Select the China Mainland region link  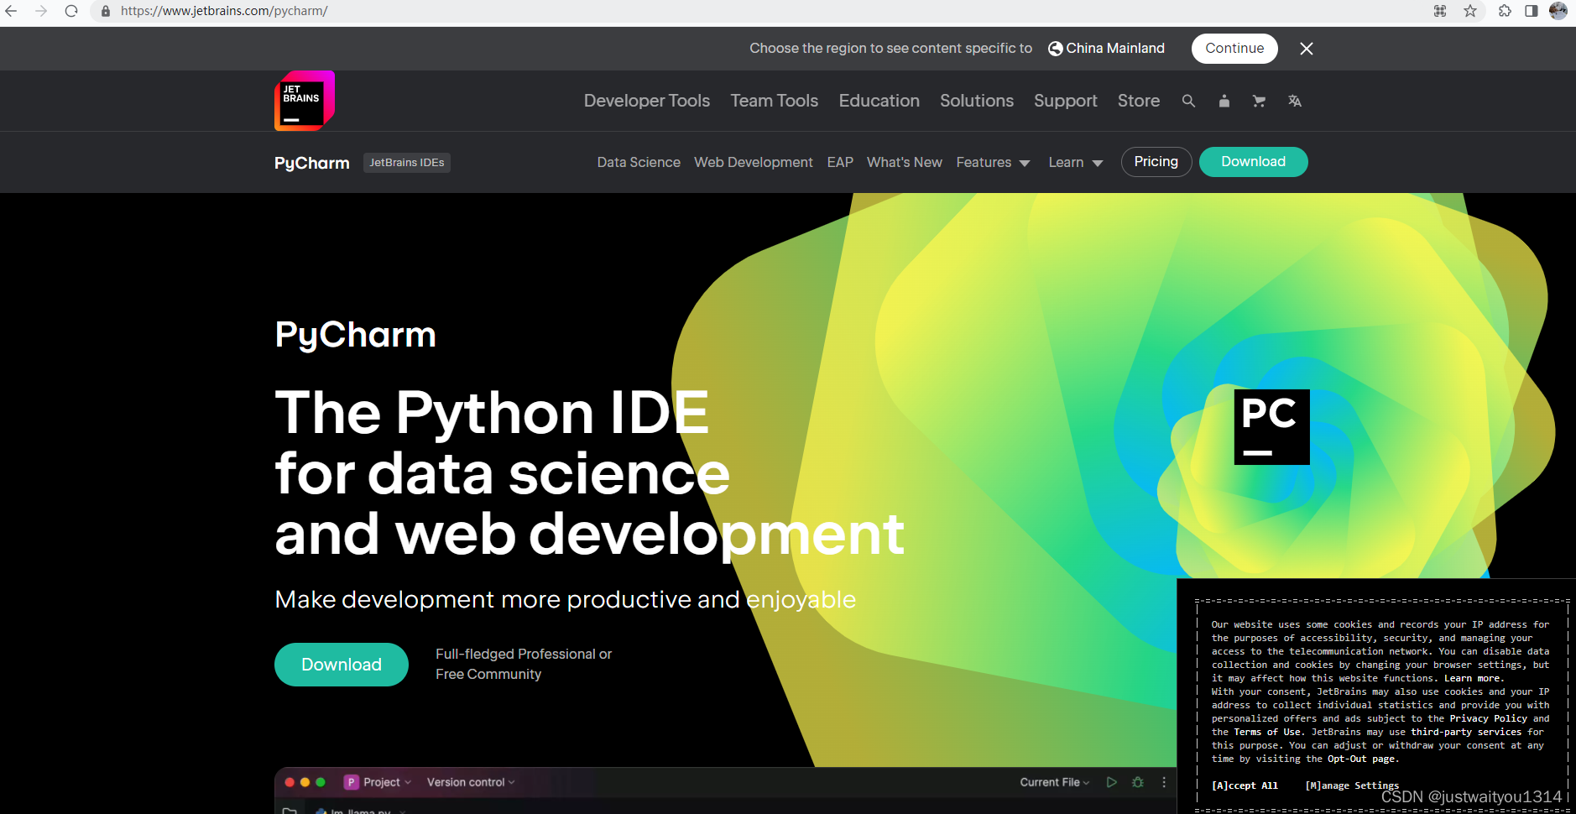pyautogui.click(x=1106, y=49)
